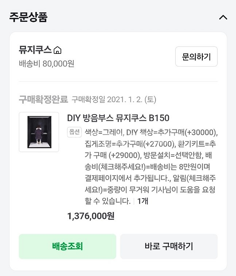Open DIY 방음부스 뮤지쿠스 B150 product title
The width and height of the screenshot is (236, 276).
(x=118, y=118)
